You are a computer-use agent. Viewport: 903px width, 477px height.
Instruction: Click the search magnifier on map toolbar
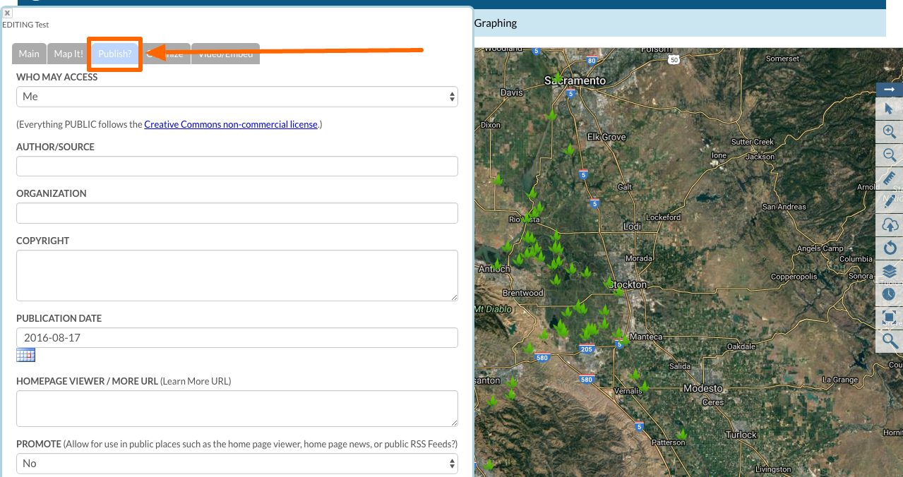click(889, 342)
